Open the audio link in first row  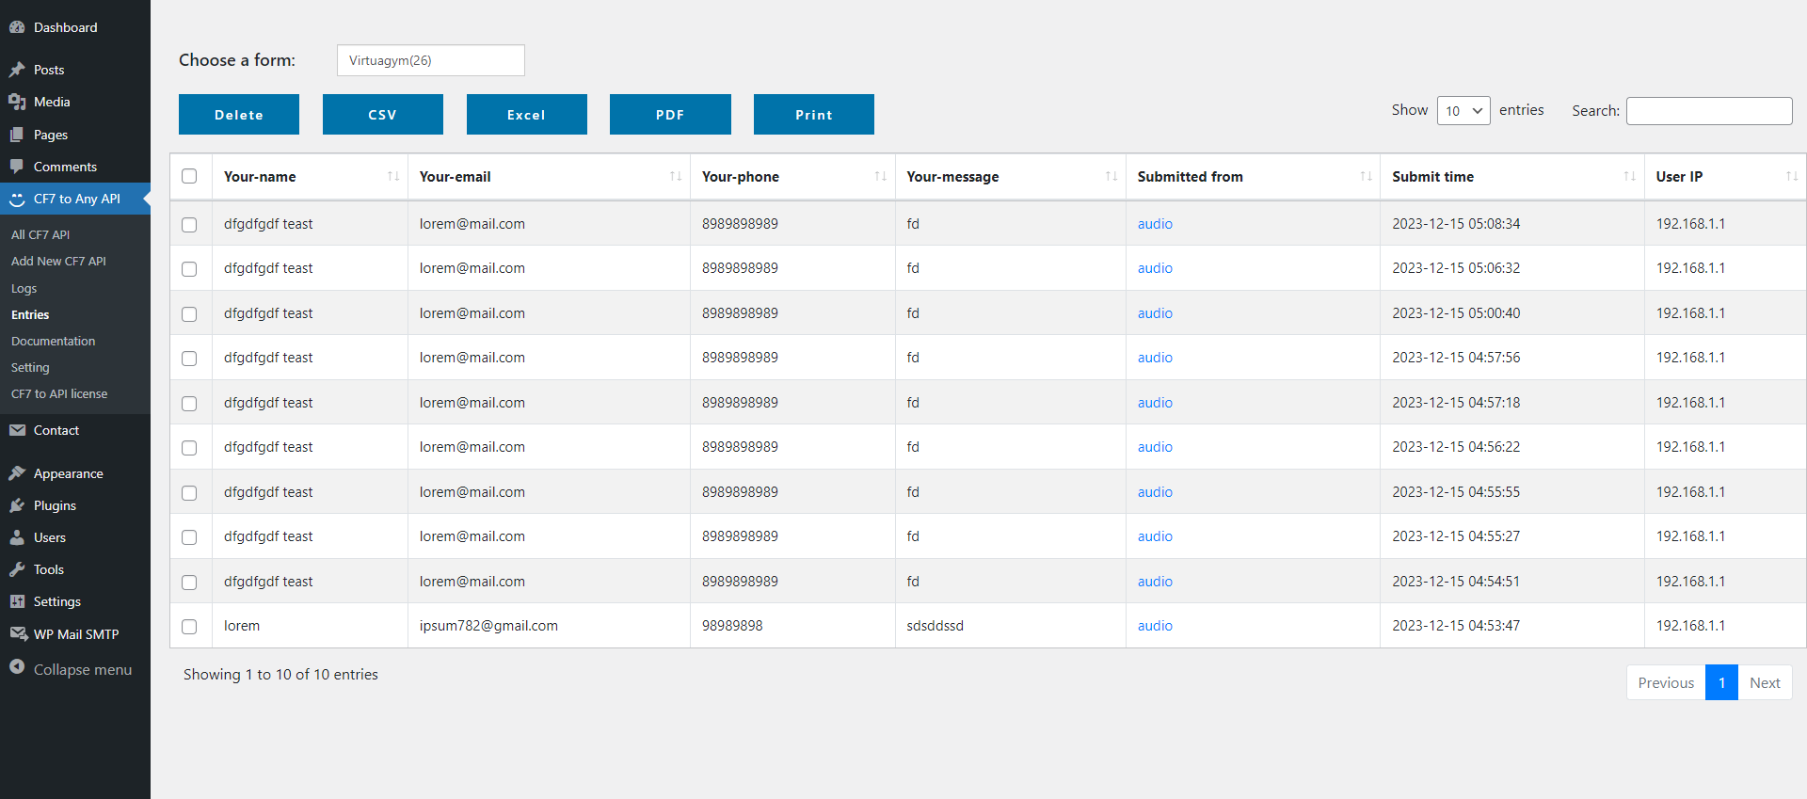[1154, 224]
